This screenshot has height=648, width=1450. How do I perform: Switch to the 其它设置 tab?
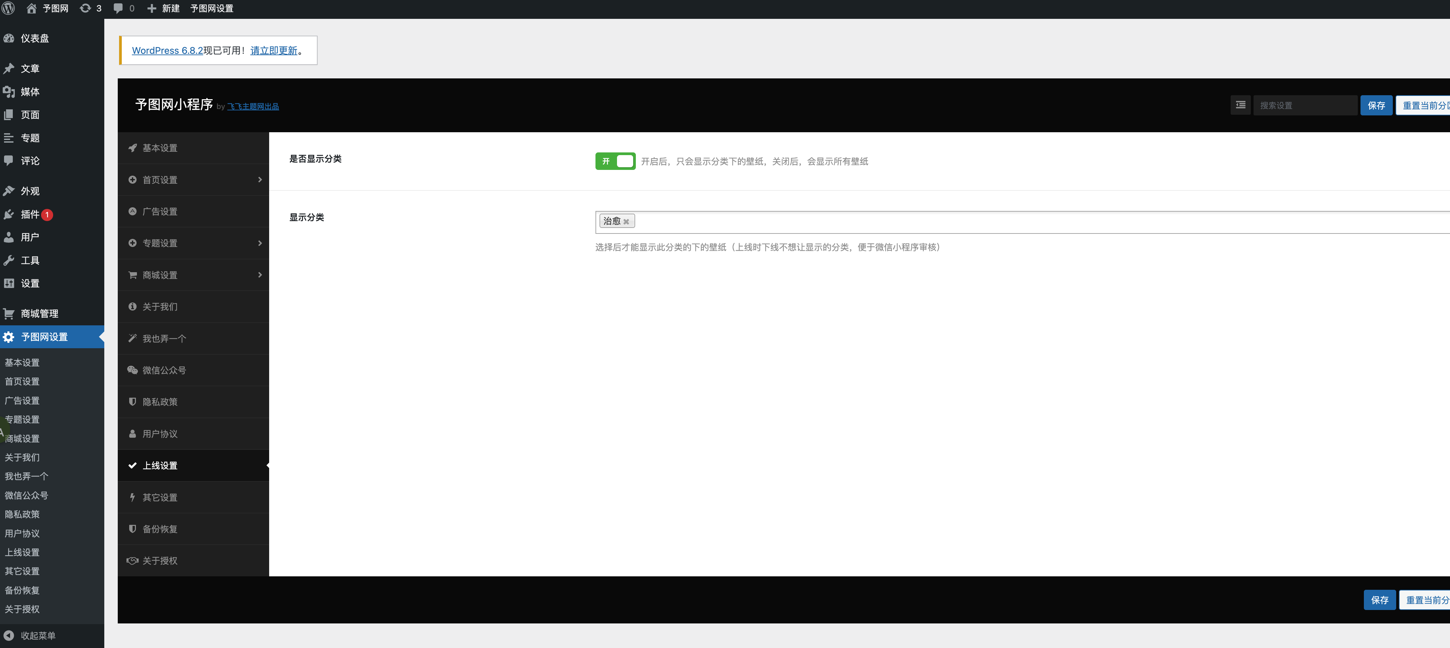coord(160,498)
